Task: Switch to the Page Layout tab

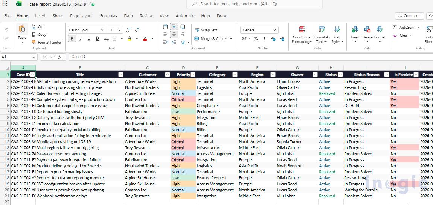Action: click(81, 16)
